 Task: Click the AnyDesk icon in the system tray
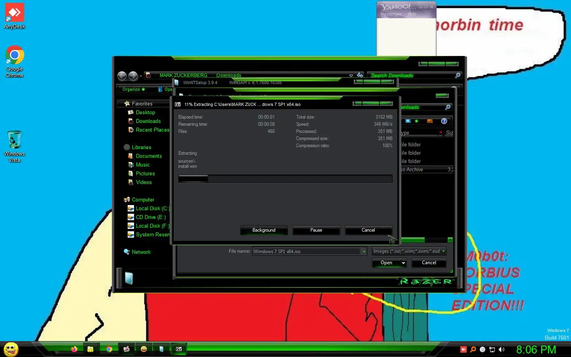tap(464, 349)
